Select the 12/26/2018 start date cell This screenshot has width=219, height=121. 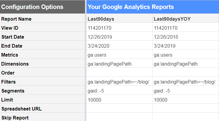[x=185, y=37]
